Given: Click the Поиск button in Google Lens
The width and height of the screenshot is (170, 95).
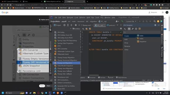Looking at the screenshot, I should tap(42, 86).
